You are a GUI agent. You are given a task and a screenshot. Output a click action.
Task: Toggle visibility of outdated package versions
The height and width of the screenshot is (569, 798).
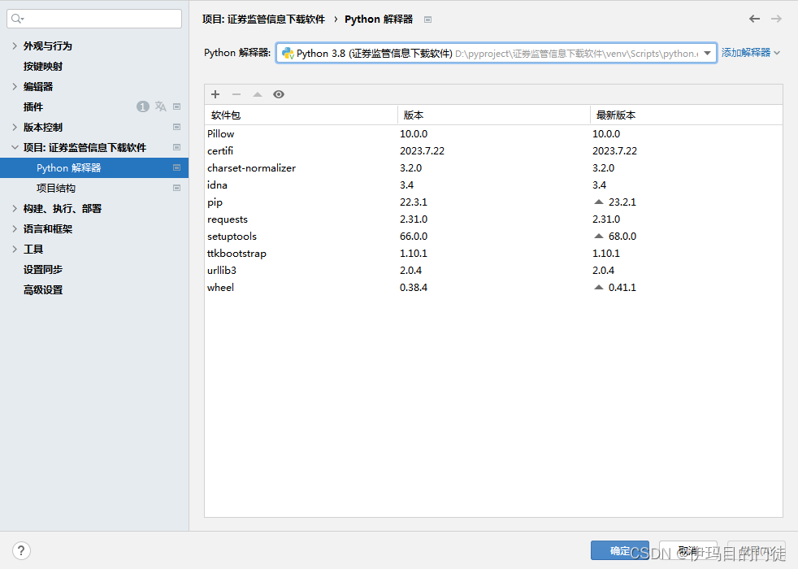pos(279,94)
